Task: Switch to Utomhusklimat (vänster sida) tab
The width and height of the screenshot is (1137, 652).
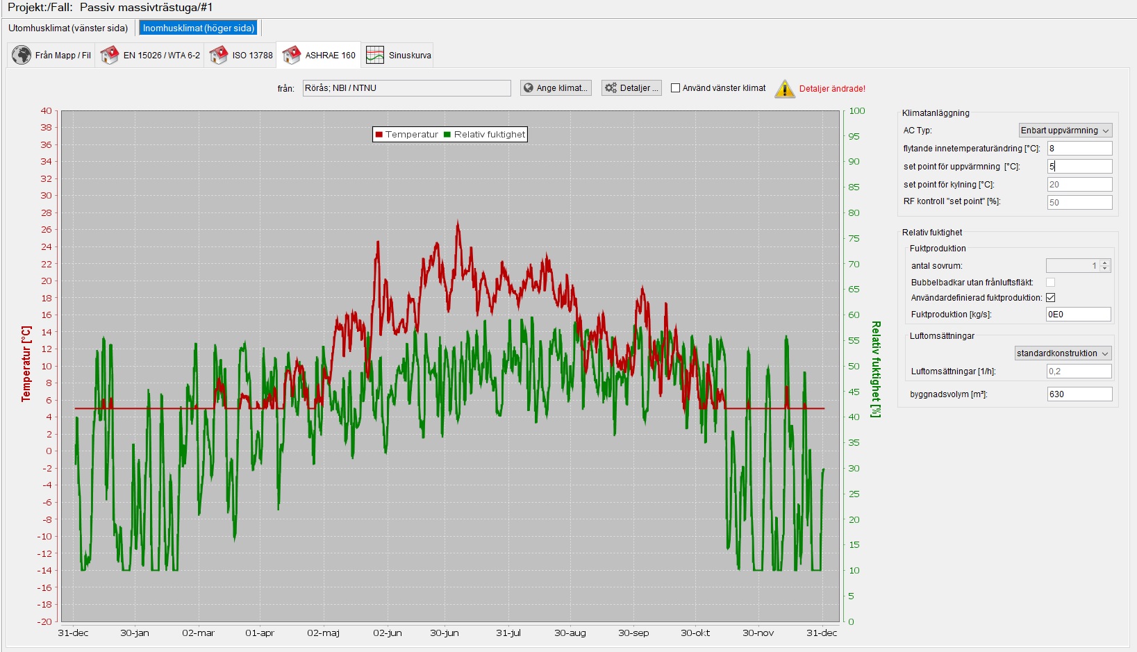Action: (68, 28)
